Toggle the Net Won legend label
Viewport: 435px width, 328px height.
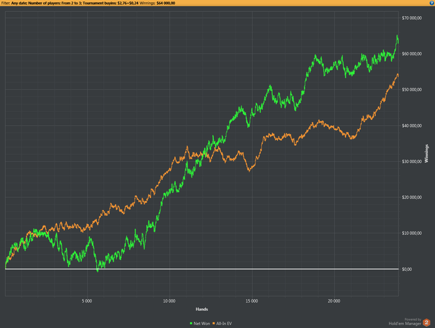pos(202,324)
